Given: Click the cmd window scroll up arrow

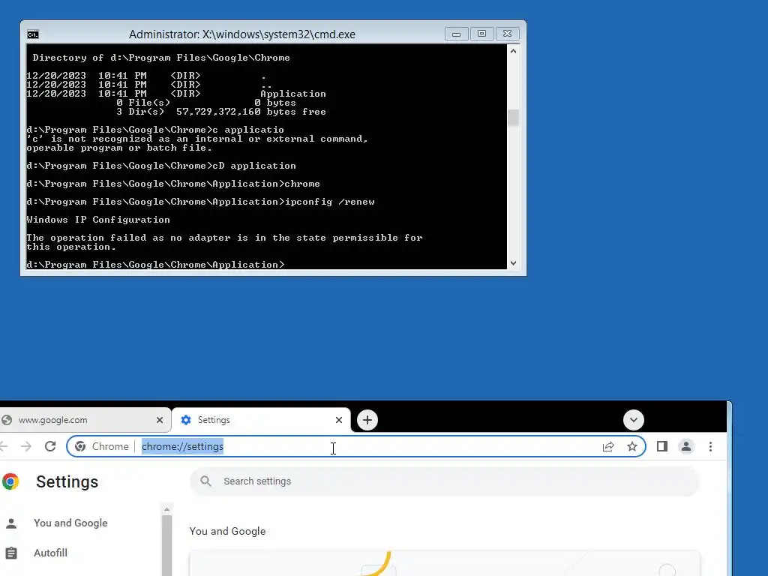Looking at the screenshot, I should click(x=513, y=51).
